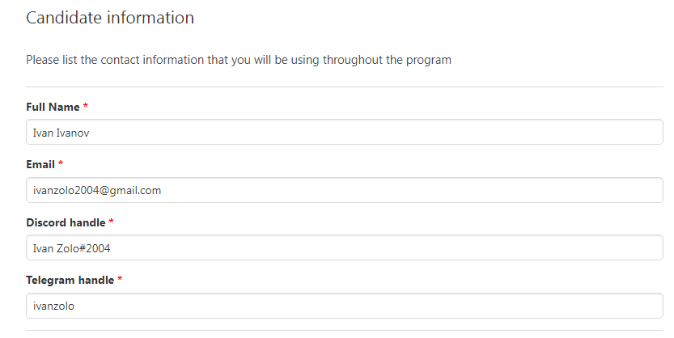This screenshot has width=674, height=338.
Task: Click the divider line below the description
Action: click(x=345, y=87)
